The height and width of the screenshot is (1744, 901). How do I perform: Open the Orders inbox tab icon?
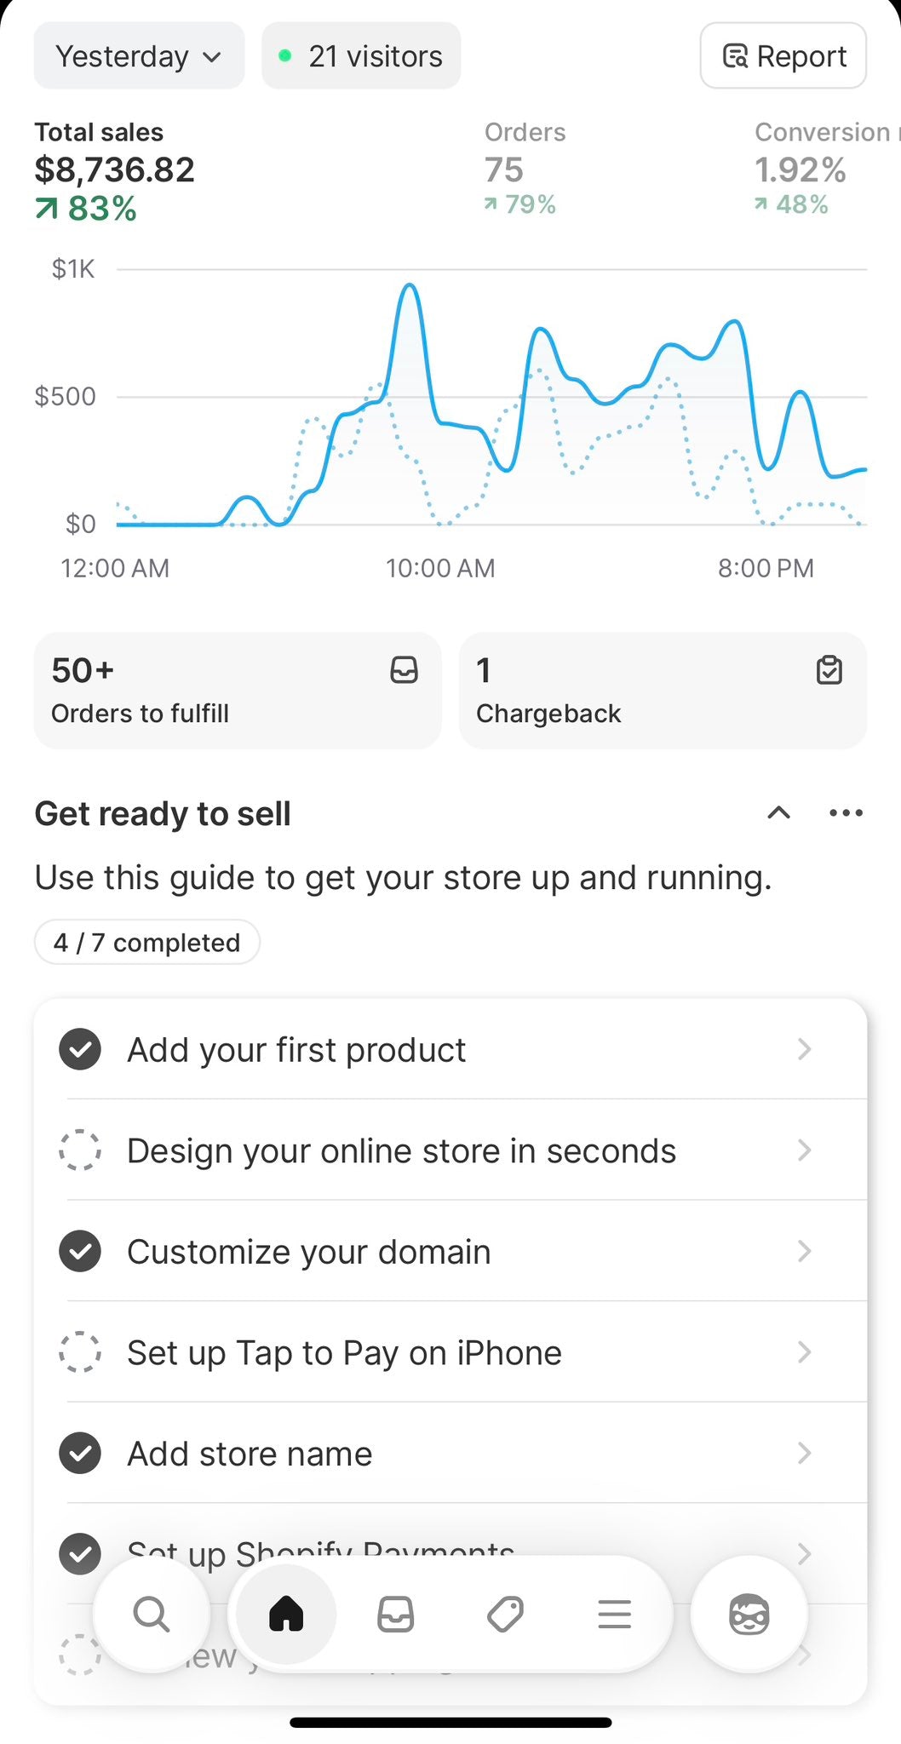click(396, 1614)
